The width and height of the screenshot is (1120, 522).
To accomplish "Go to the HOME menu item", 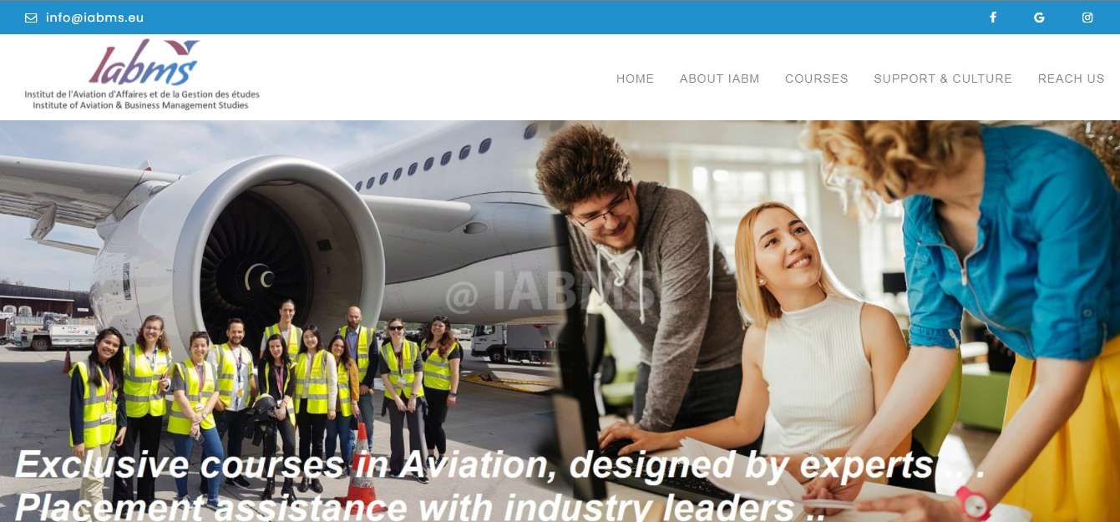I will tap(635, 79).
